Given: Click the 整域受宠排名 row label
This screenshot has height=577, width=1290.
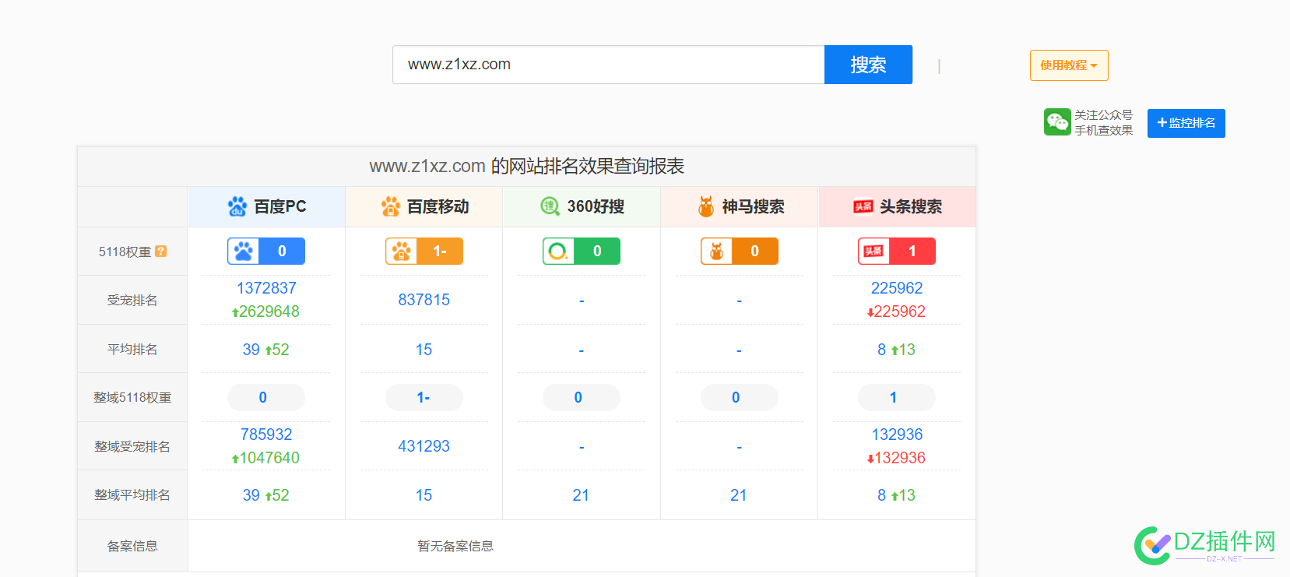Looking at the screenshot, I should [x=132, y=447].
